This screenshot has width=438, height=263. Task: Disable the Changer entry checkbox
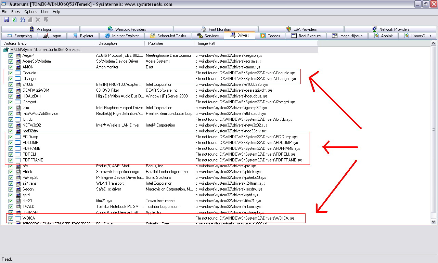[11, 79]
